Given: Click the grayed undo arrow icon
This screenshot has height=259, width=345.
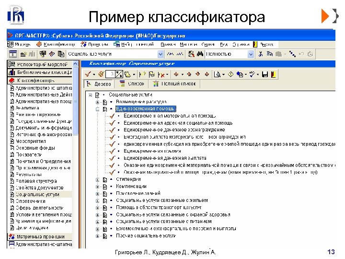Looking at the screenshot, I should point(301,54).
